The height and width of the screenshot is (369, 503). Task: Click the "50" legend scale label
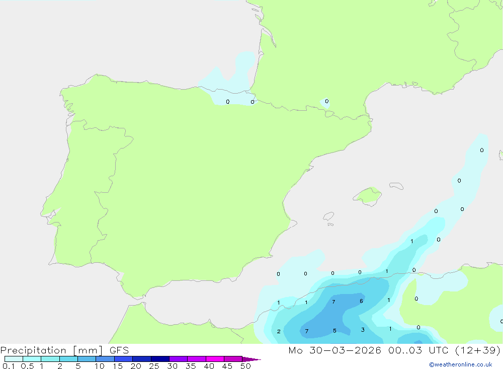[246, 366]
